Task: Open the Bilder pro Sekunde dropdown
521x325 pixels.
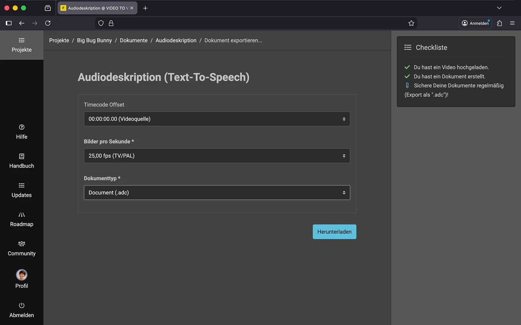Action: 217,156
